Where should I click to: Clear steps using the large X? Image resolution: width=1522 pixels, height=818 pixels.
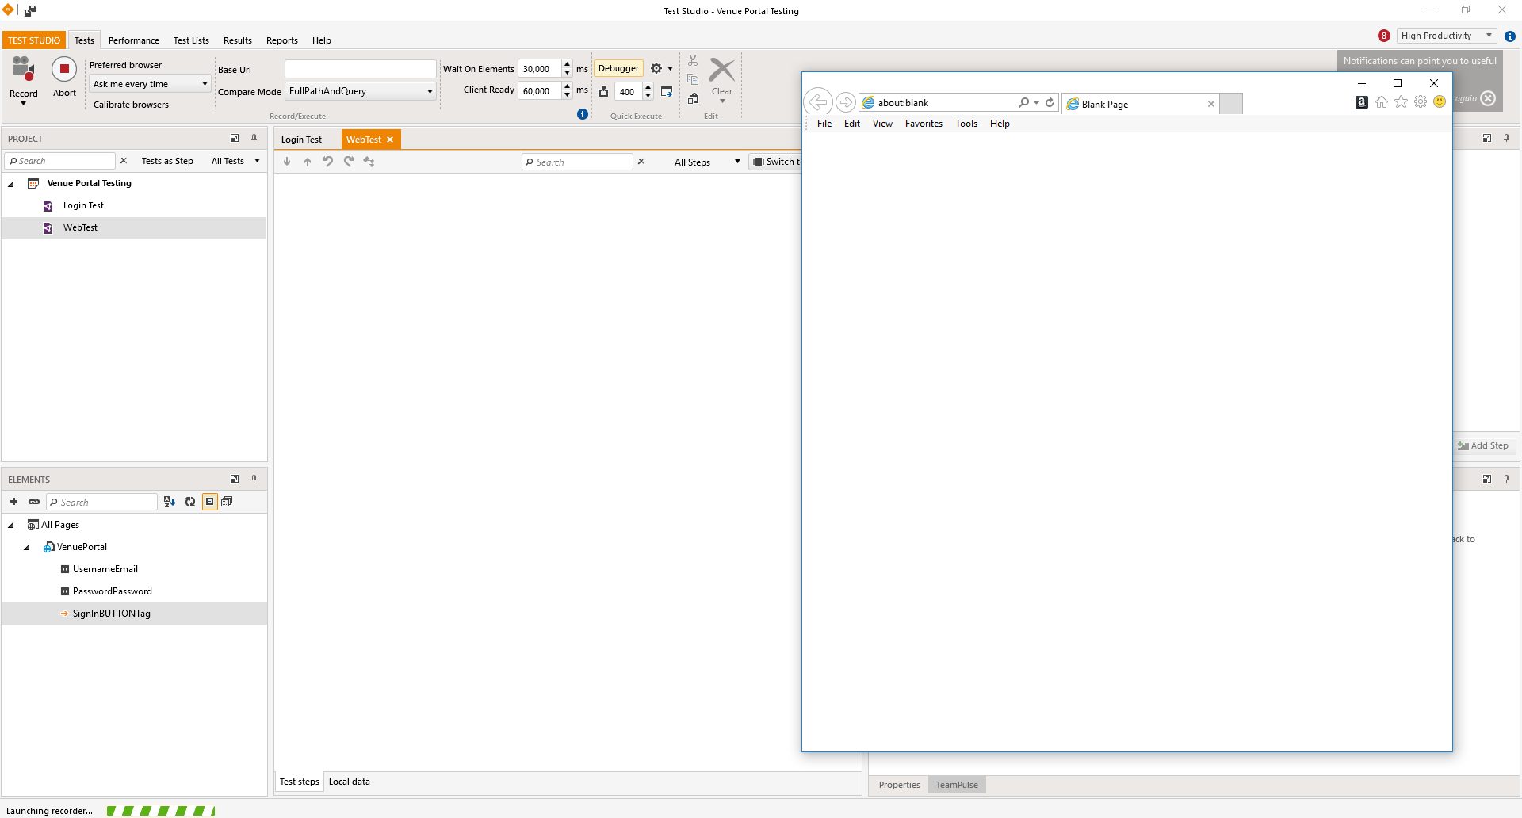pos(721,71)
